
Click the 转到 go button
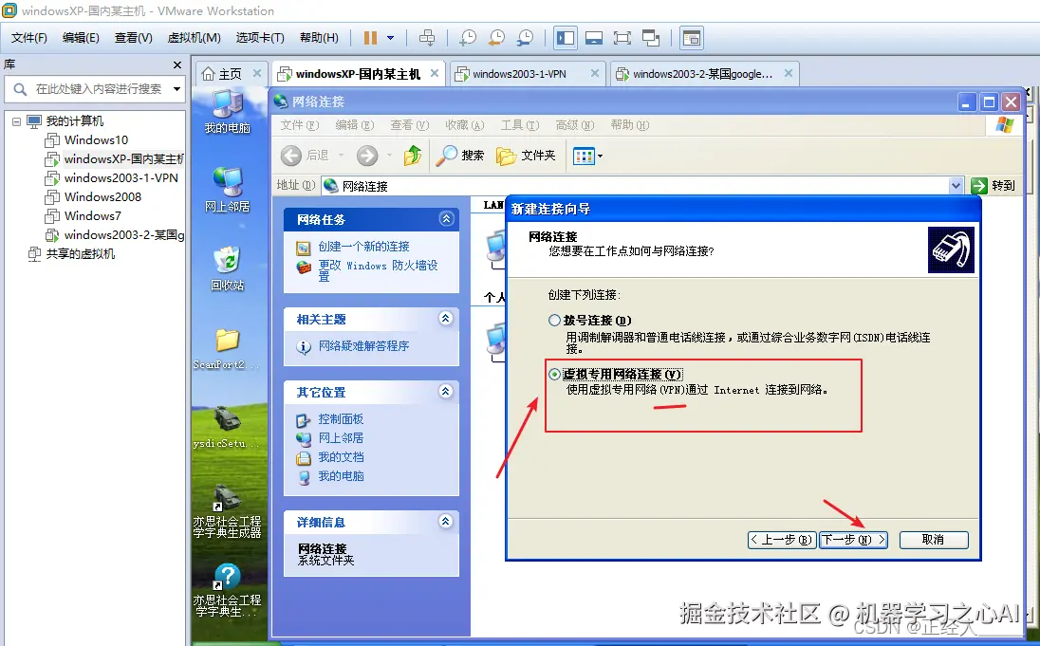point(994,186)
